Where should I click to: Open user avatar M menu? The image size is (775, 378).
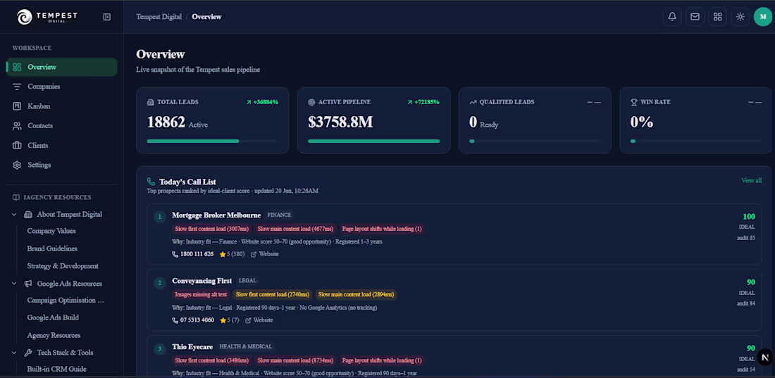762,17
